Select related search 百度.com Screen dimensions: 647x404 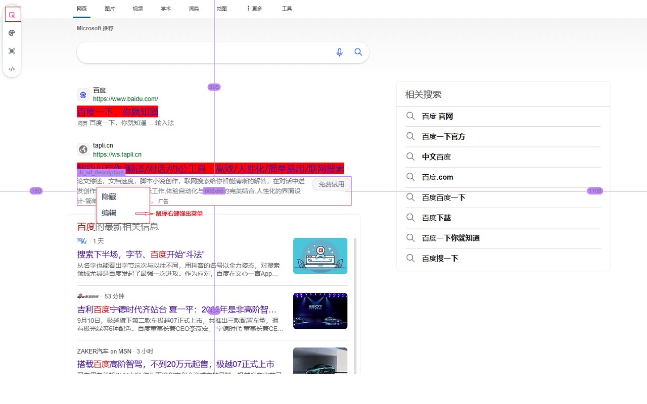click(x=438, y=177)
